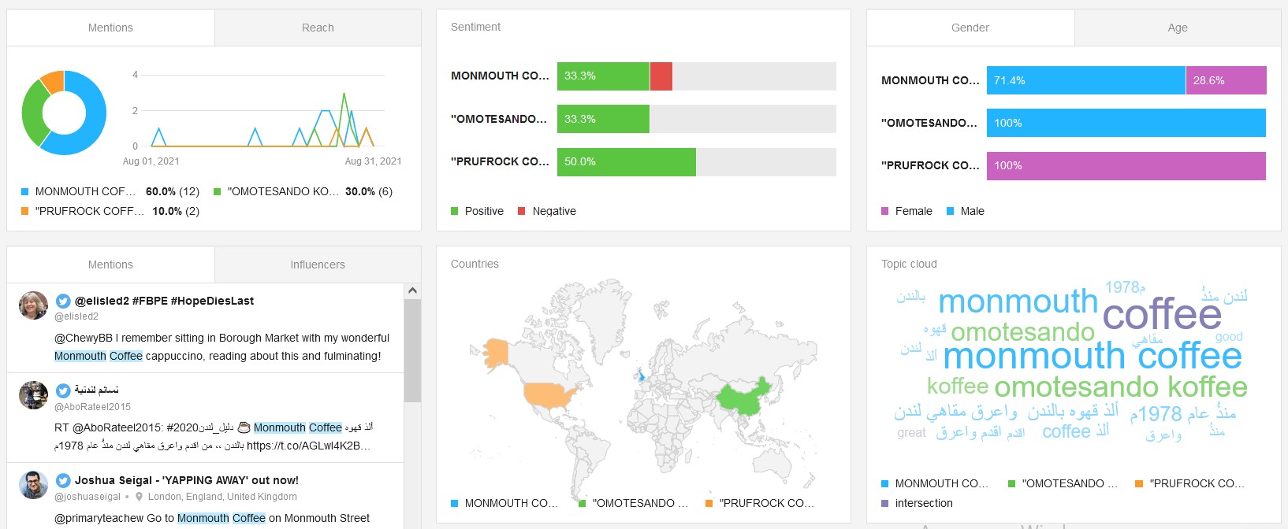The image size is (1288, 529).
Task: Select the Gender tab
Action: [x=970, y=28]
